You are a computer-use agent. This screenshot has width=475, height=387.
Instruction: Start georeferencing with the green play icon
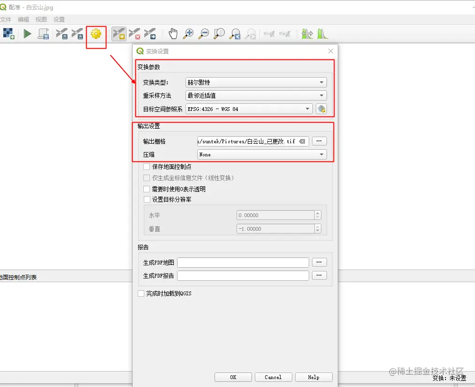click(27, 34)
